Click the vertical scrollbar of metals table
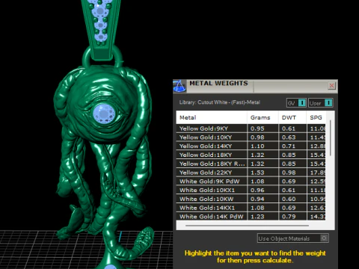The height and width of the screenshot is (269, 359). [x=331, y=137]
